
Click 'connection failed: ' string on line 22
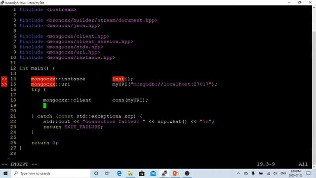click(x=114, y=122)
